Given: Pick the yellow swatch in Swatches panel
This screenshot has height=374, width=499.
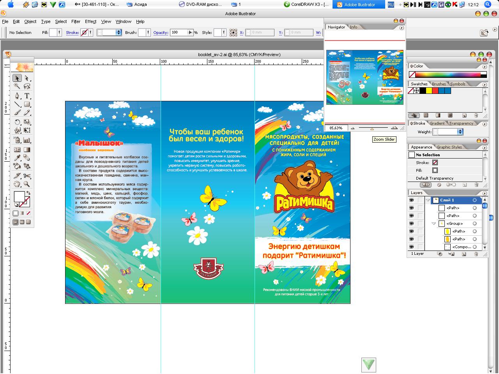Looking at the screenshot, I should [429, 91].
